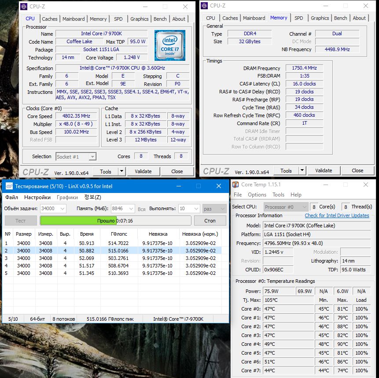The image size is (379, 378).
Task: Open Настройки menu in LinX
Action: (x=37, y=197)
